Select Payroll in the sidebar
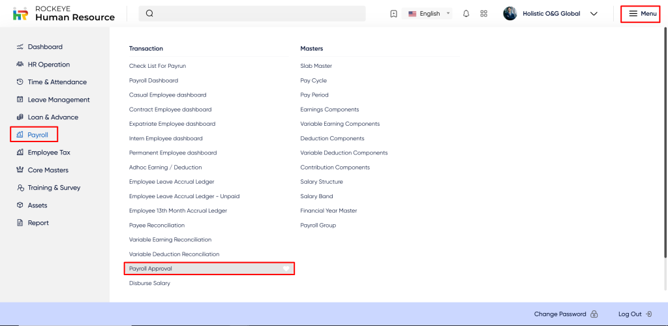 37,135
